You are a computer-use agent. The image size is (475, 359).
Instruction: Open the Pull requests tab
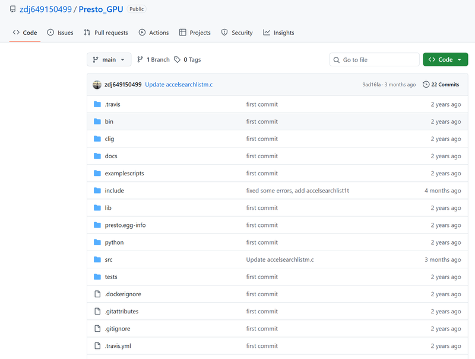(107, 33)
